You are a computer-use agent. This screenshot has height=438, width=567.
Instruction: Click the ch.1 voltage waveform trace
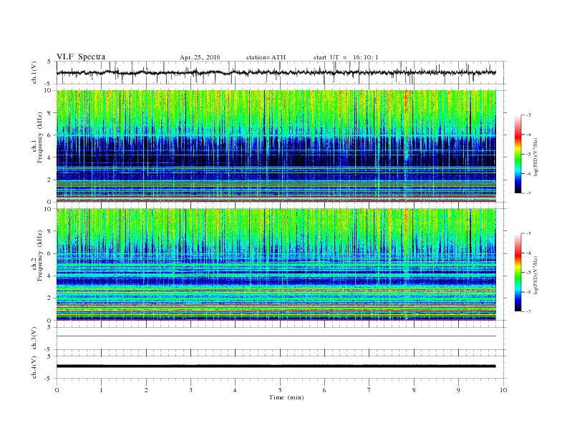coord(276,72)
